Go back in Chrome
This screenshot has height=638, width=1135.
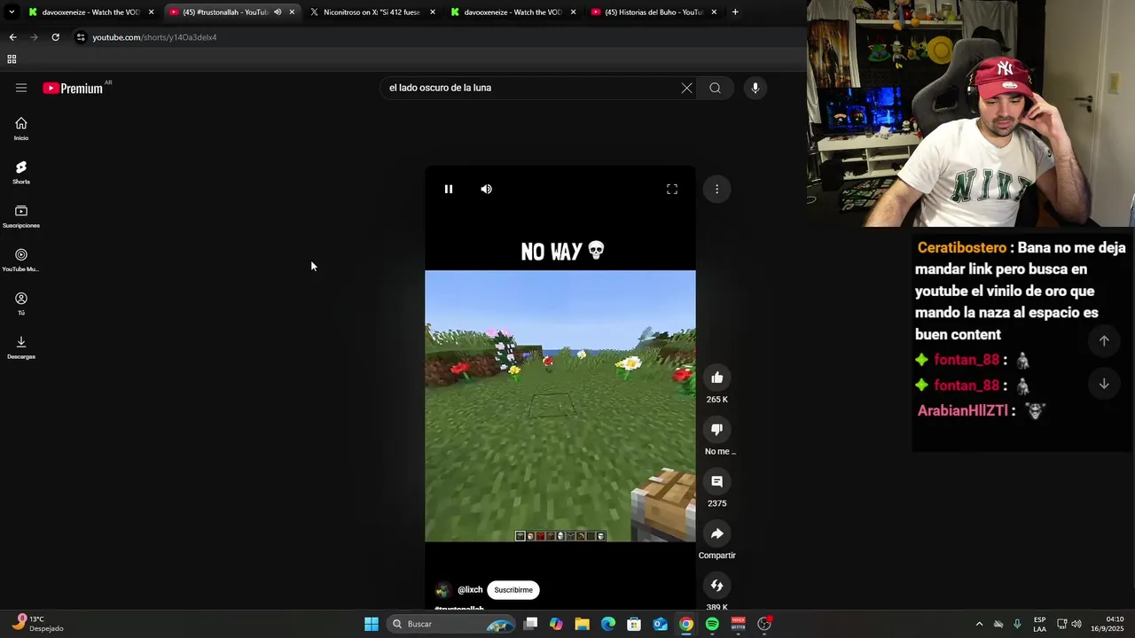(12, 37)
